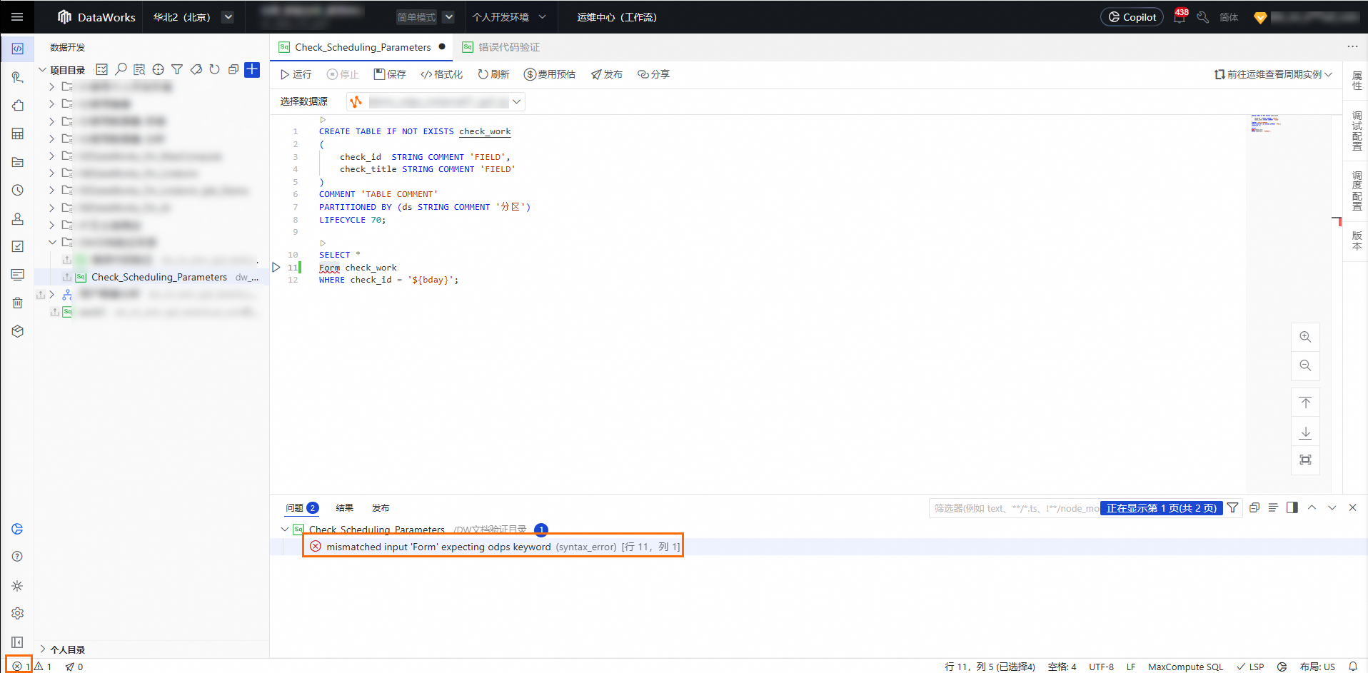Zoom in the editor canvas
Screen dimensions: 1368x673
click(1305, 337)
